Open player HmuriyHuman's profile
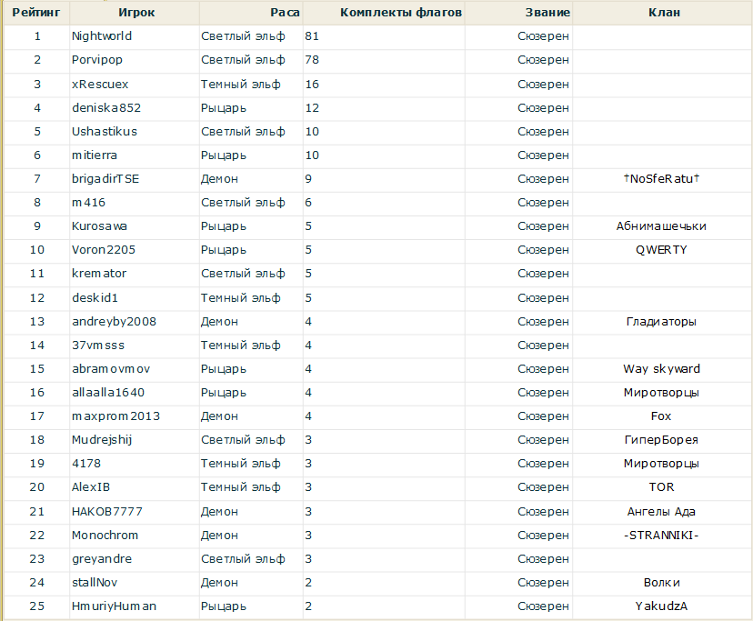 [x=114, y=606]
